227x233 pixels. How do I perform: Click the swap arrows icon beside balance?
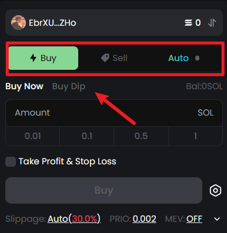[212, 23]
